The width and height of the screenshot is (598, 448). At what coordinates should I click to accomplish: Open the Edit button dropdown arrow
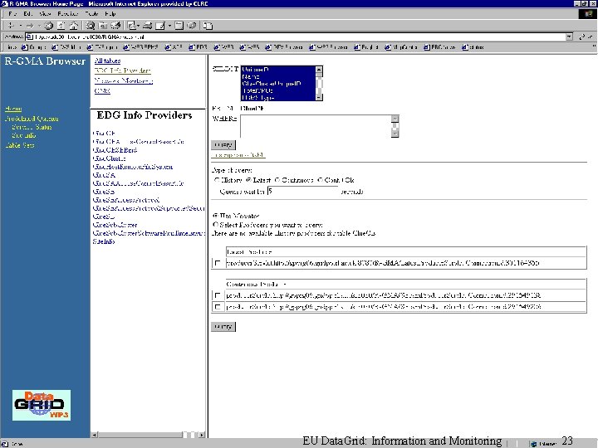169,26
